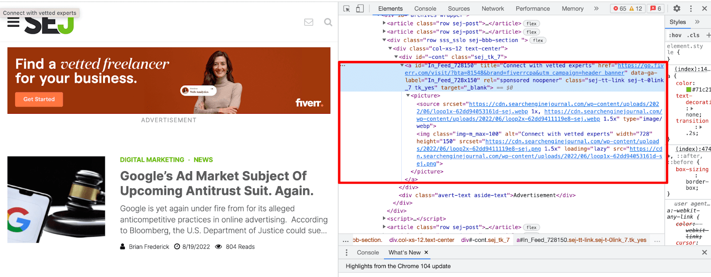Viewport: 711px width, 277px height.
Task: Switch to the Performance tab
Action: click(x=533, y=8)
